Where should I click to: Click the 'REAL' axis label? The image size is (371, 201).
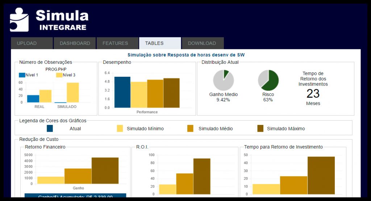tap(39, 106)
